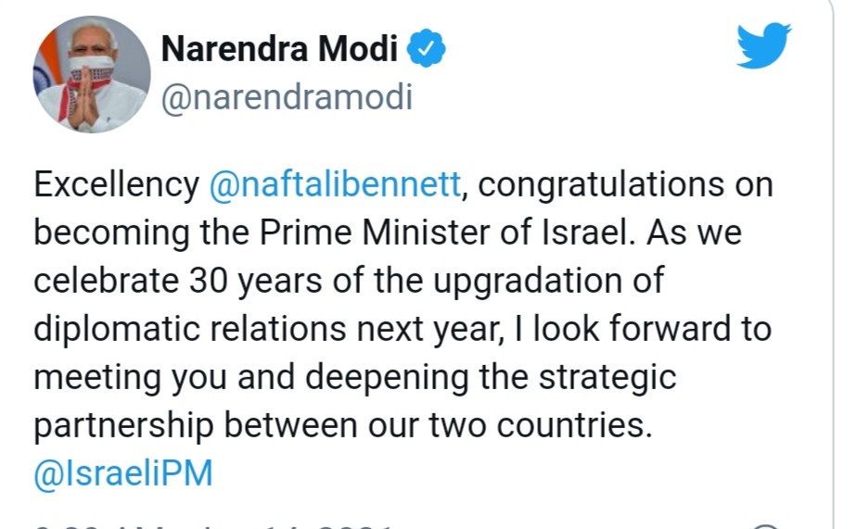Click the word congratulations in the tweet
This screenshot has height=529, width=857.
(601, 185)
